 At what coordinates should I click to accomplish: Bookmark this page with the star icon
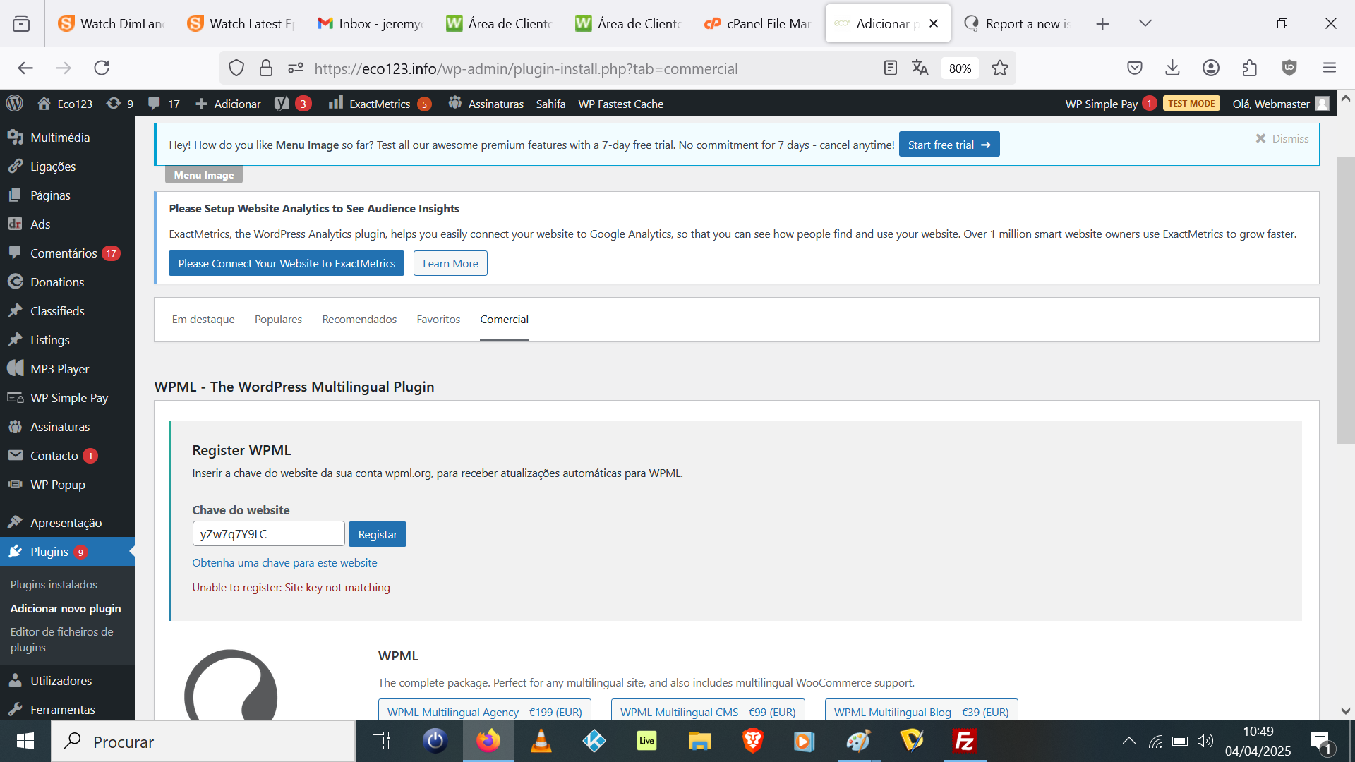coord(999,68)
